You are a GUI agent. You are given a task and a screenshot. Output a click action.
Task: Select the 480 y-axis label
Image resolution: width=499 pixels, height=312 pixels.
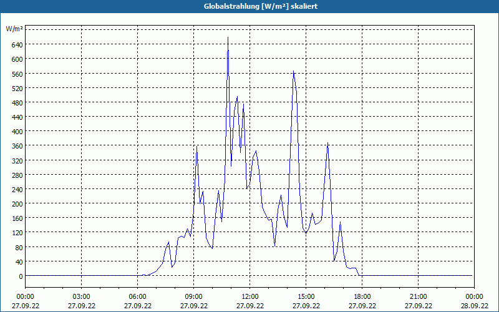point(19,103)
